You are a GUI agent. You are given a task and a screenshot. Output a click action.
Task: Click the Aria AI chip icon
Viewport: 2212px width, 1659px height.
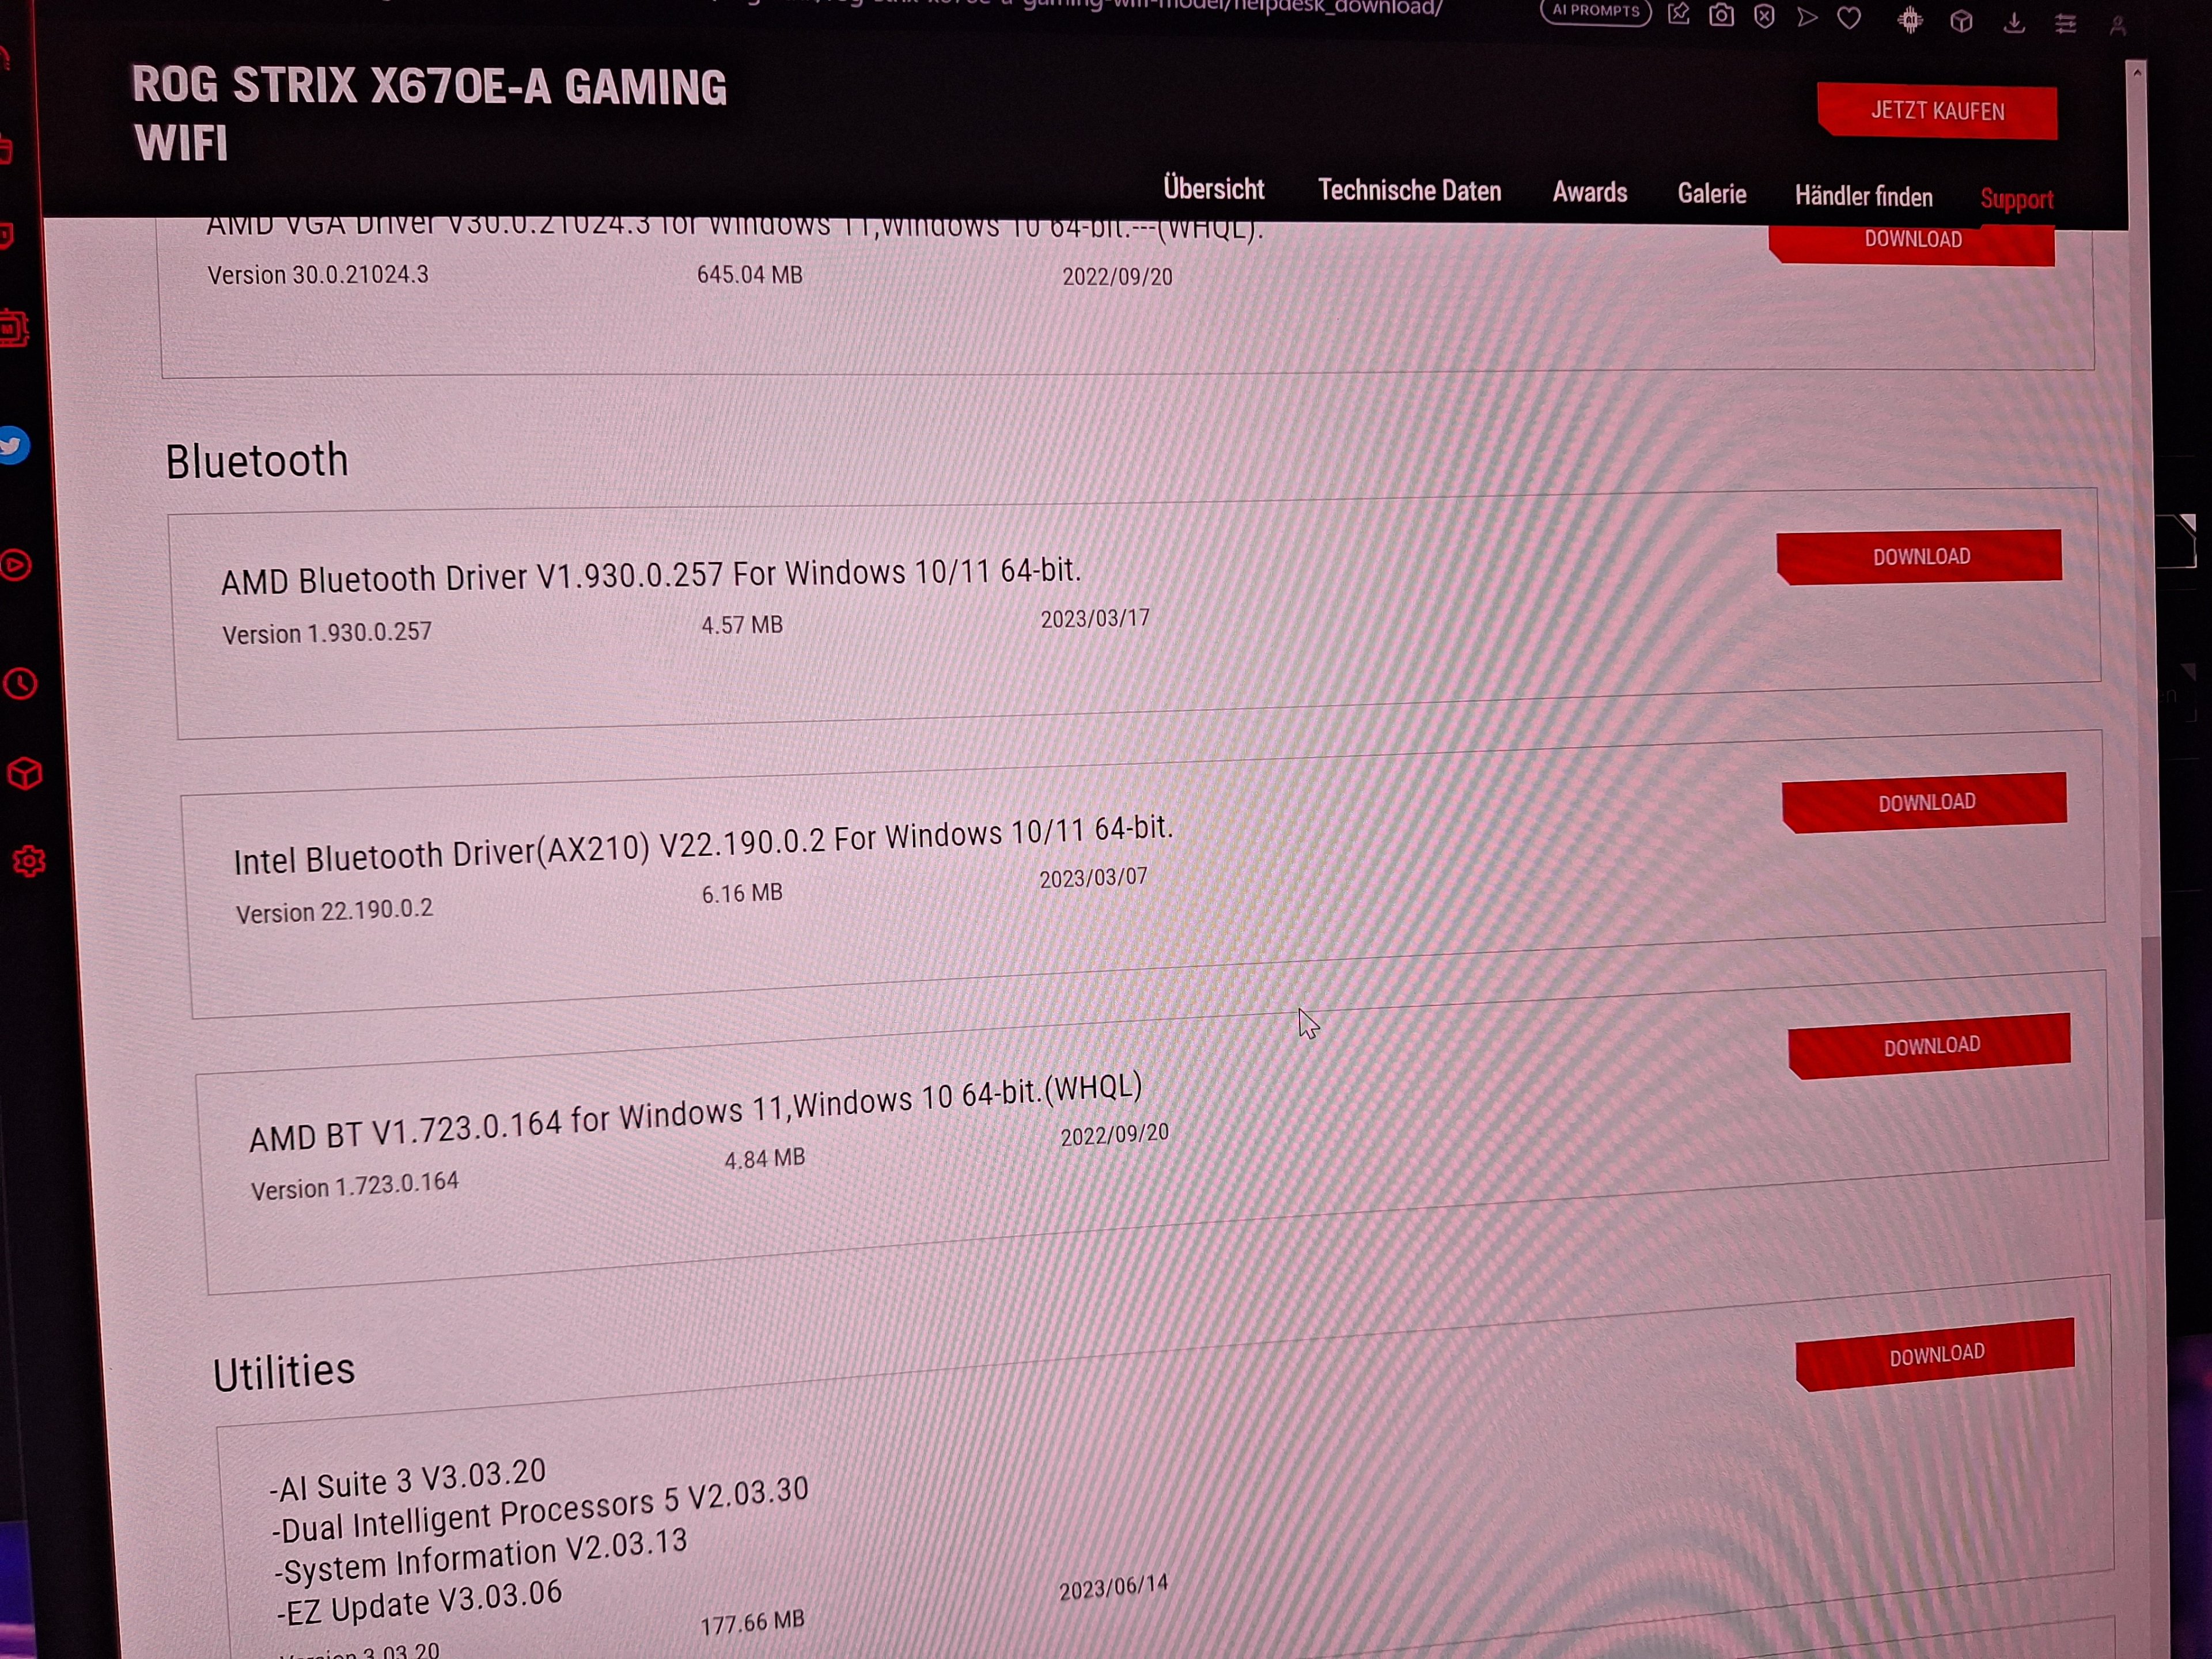1910,20
